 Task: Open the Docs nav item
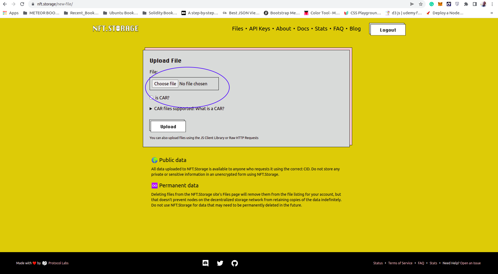[x=303, y=29]
